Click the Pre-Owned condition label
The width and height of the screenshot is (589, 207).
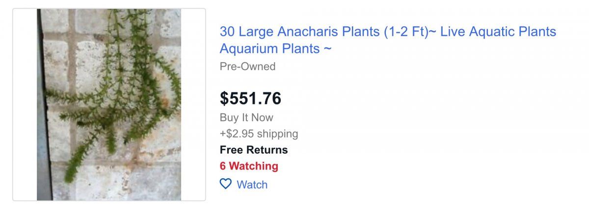[x=247, y=66]
